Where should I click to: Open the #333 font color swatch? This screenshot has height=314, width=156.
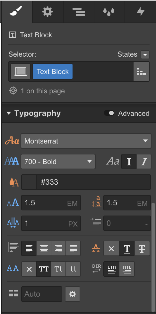(x=29, y=182)
